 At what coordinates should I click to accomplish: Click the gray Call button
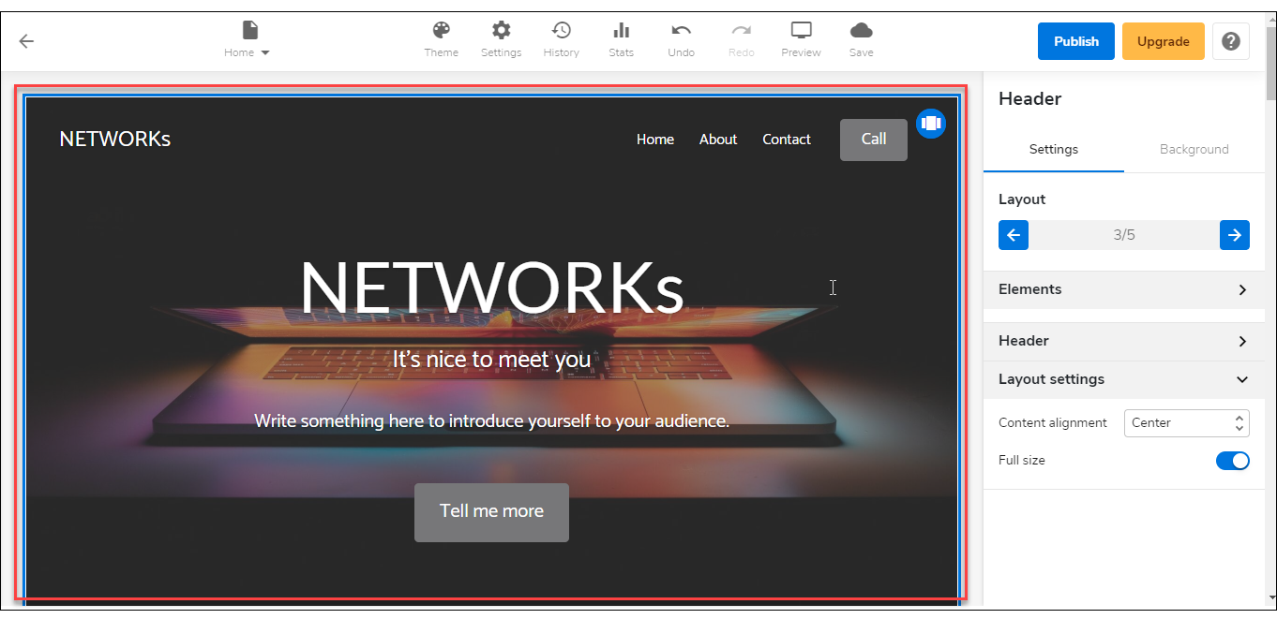pyautogui.click(x=873, y=140)
